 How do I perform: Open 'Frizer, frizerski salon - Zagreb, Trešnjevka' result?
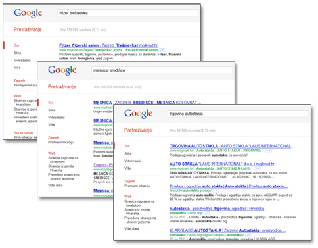tap(108, 45)
